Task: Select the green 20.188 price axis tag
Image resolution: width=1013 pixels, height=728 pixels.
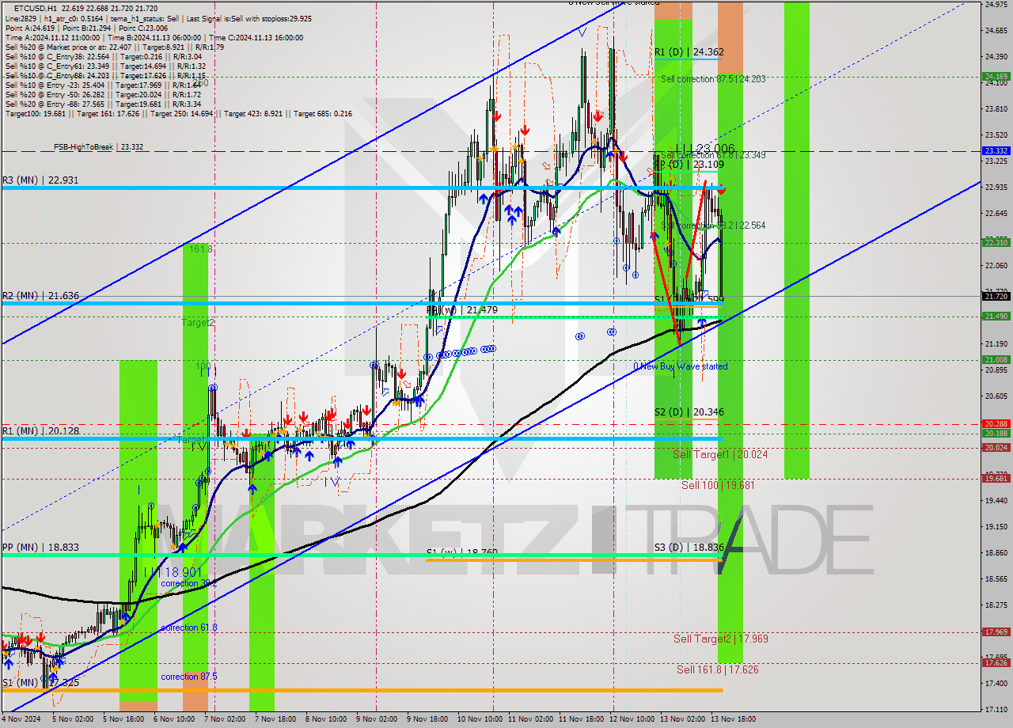Action: pos(996,433)
